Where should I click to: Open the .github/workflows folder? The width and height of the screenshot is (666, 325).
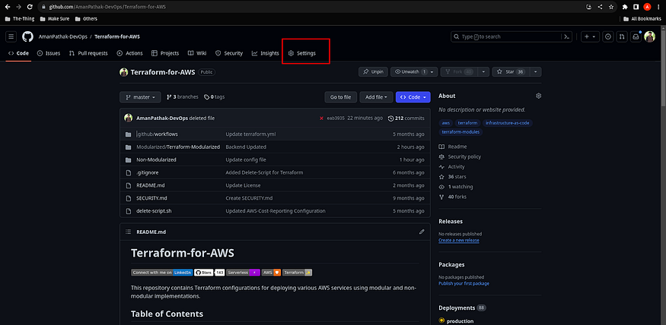coord(157,134)
